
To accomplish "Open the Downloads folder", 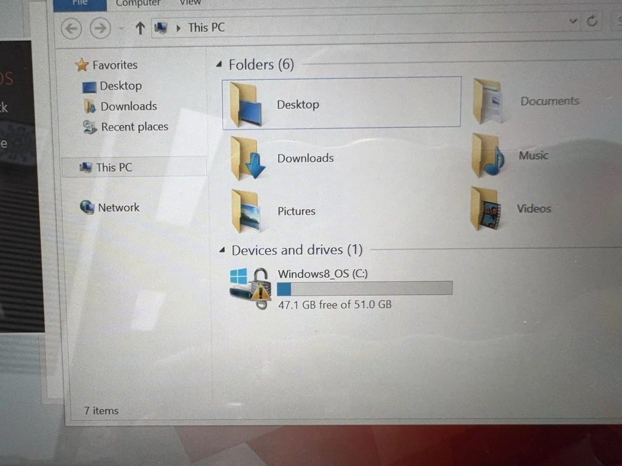I will pyautogui.click(x=305, y=158).
